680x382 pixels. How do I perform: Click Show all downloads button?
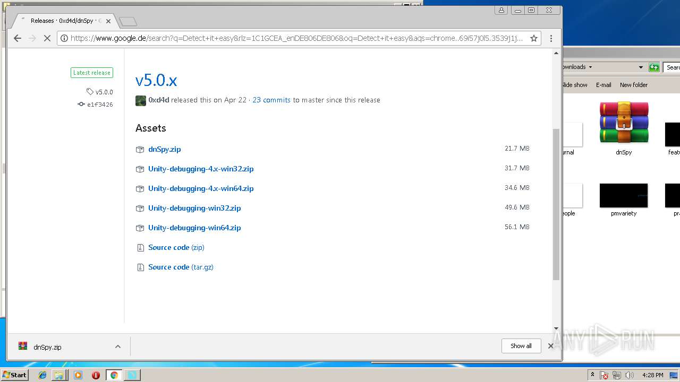[521, 346]
